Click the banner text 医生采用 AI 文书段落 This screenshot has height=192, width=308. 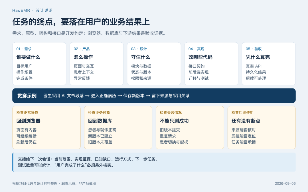coord(64,96)
